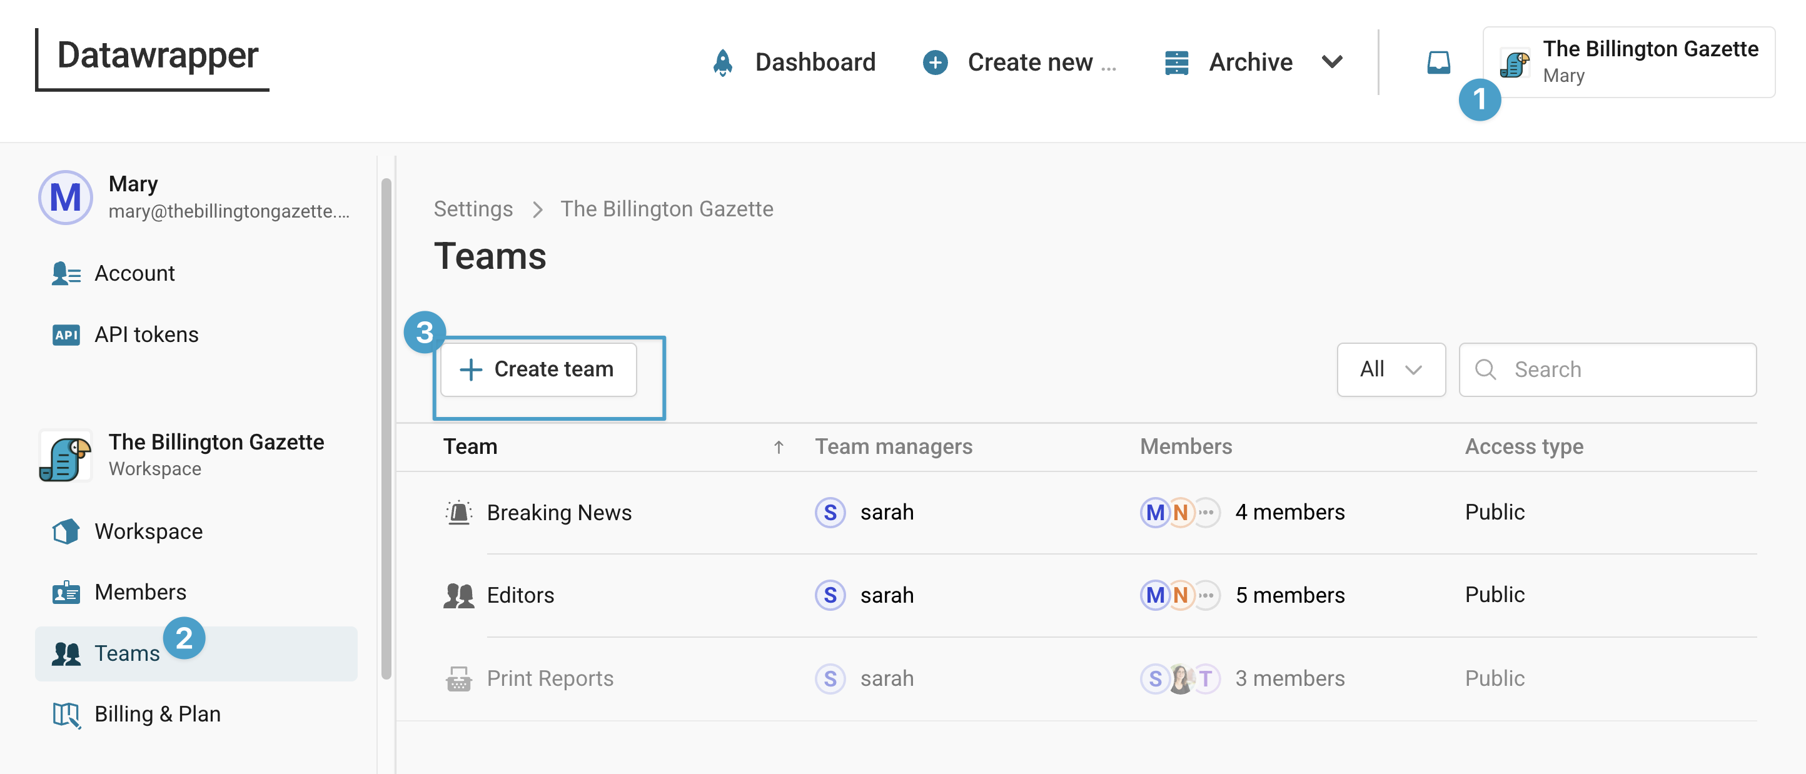
Task: Click the API tokens badge icon
Action: (x=66, y=334)
